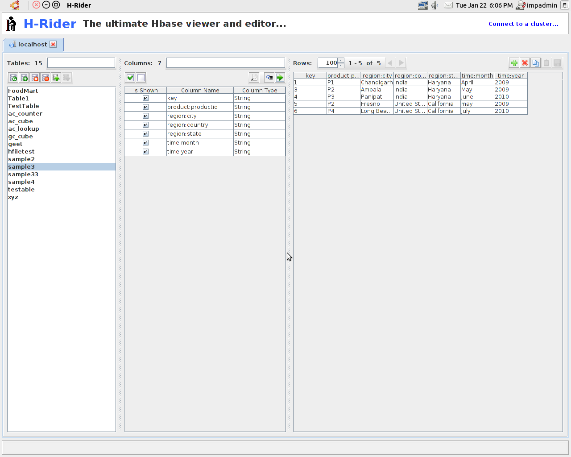Open the Ubuntu logo menu

[x=15, y=5]
